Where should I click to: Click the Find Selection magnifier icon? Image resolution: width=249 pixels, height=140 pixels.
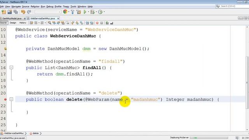click(x=49, y=23)
